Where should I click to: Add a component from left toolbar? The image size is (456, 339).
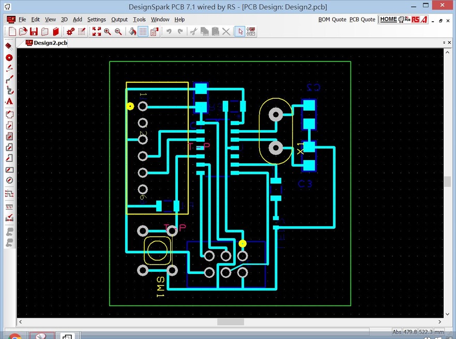[x=9, y=46]
